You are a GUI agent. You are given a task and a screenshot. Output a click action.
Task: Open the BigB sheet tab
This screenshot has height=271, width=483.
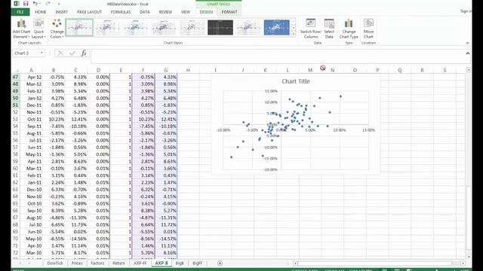[180, 263]
